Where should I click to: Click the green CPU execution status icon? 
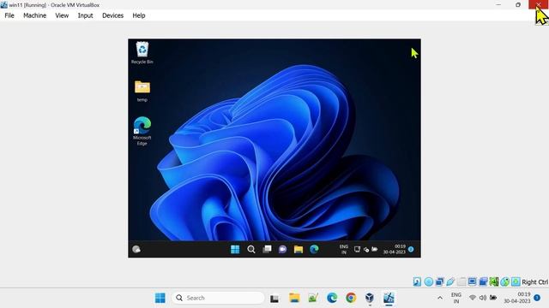[x=494, y=281]
